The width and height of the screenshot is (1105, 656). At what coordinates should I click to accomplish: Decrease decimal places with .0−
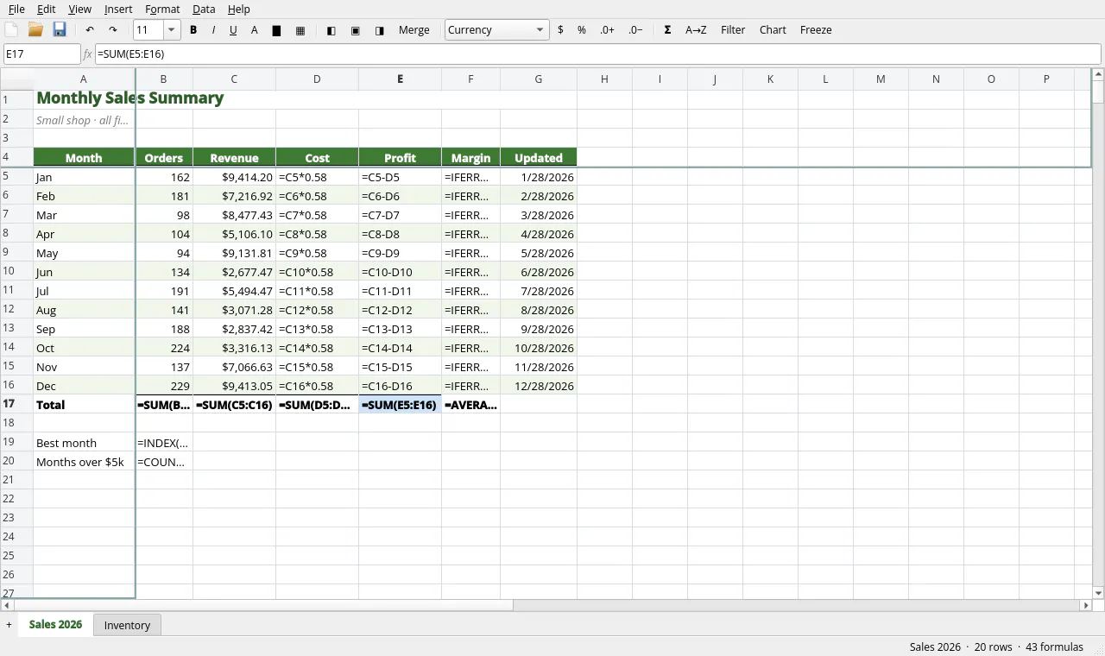[636, 30]
